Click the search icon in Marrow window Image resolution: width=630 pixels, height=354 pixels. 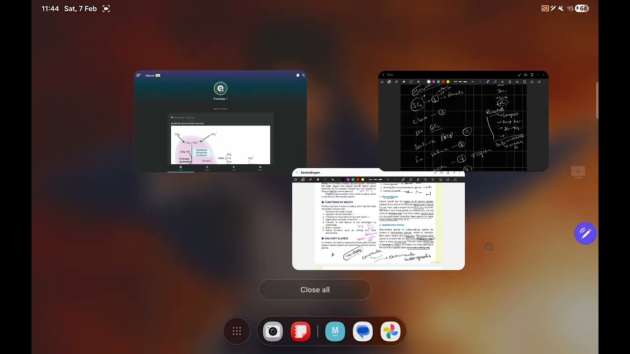[303, 75]
